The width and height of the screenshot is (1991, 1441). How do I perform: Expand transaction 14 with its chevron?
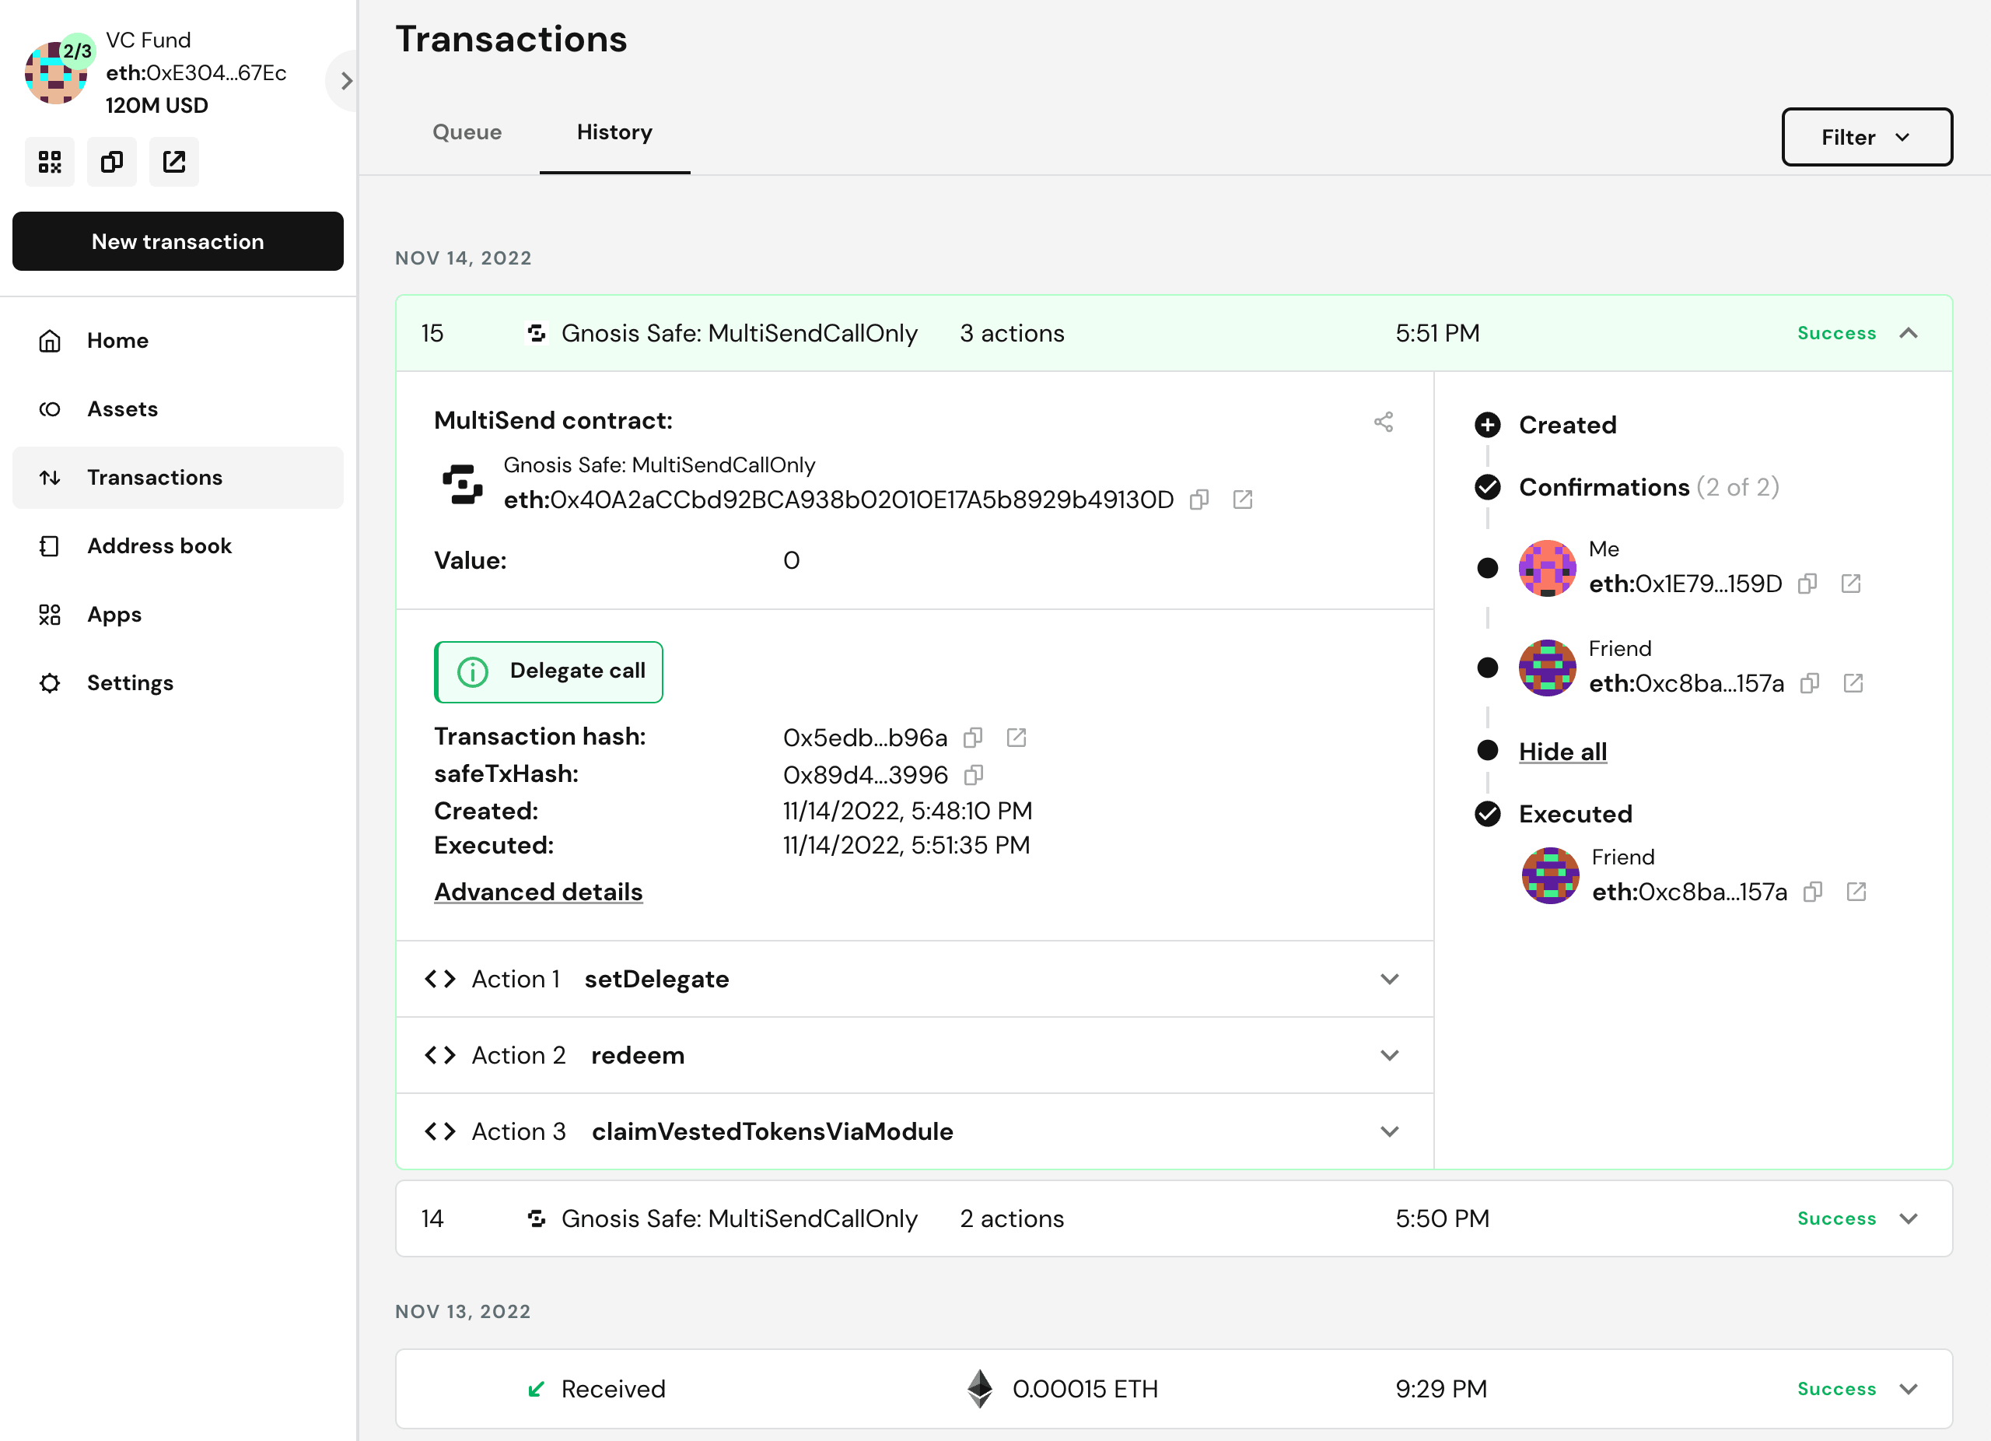coord(1908,1220)
